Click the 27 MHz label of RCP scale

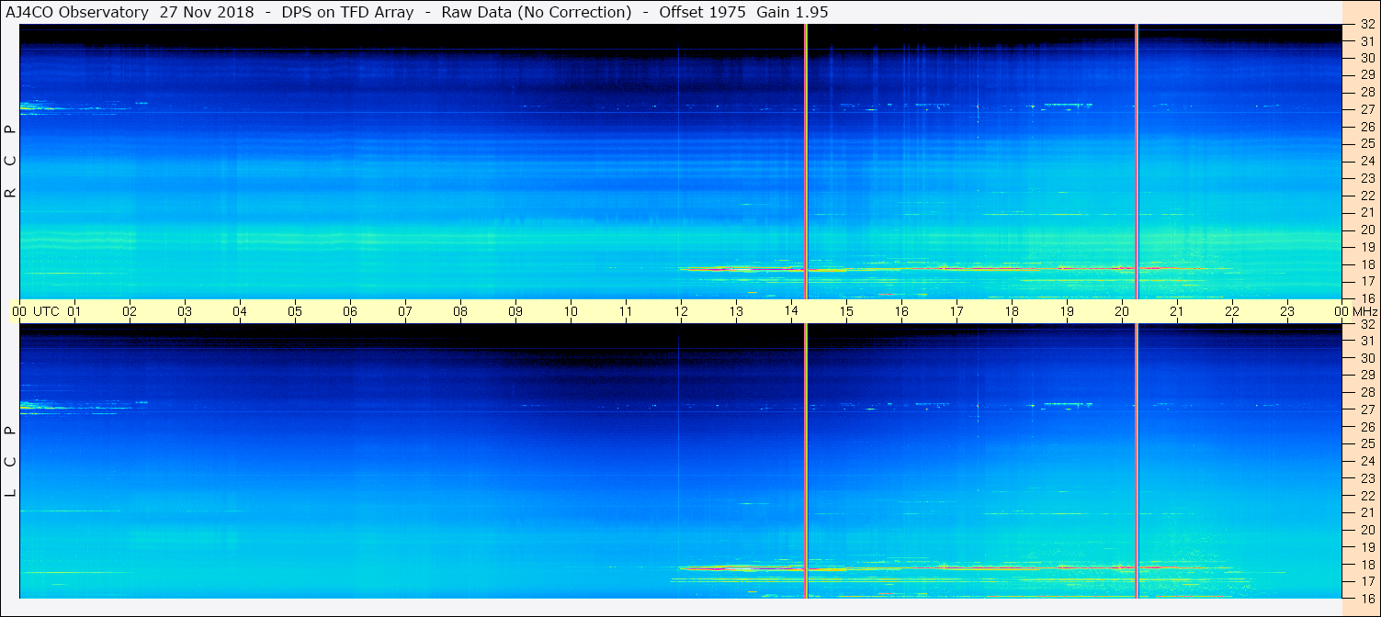1367,109
